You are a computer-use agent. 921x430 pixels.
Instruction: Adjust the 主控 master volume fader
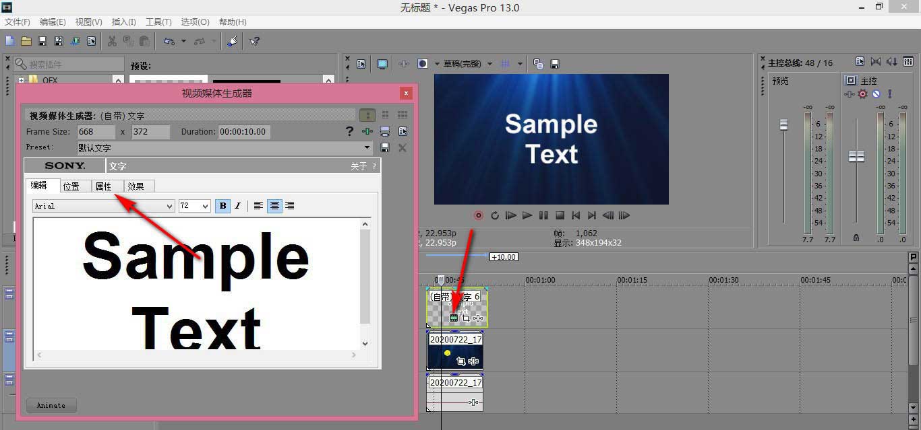(856, 156)
